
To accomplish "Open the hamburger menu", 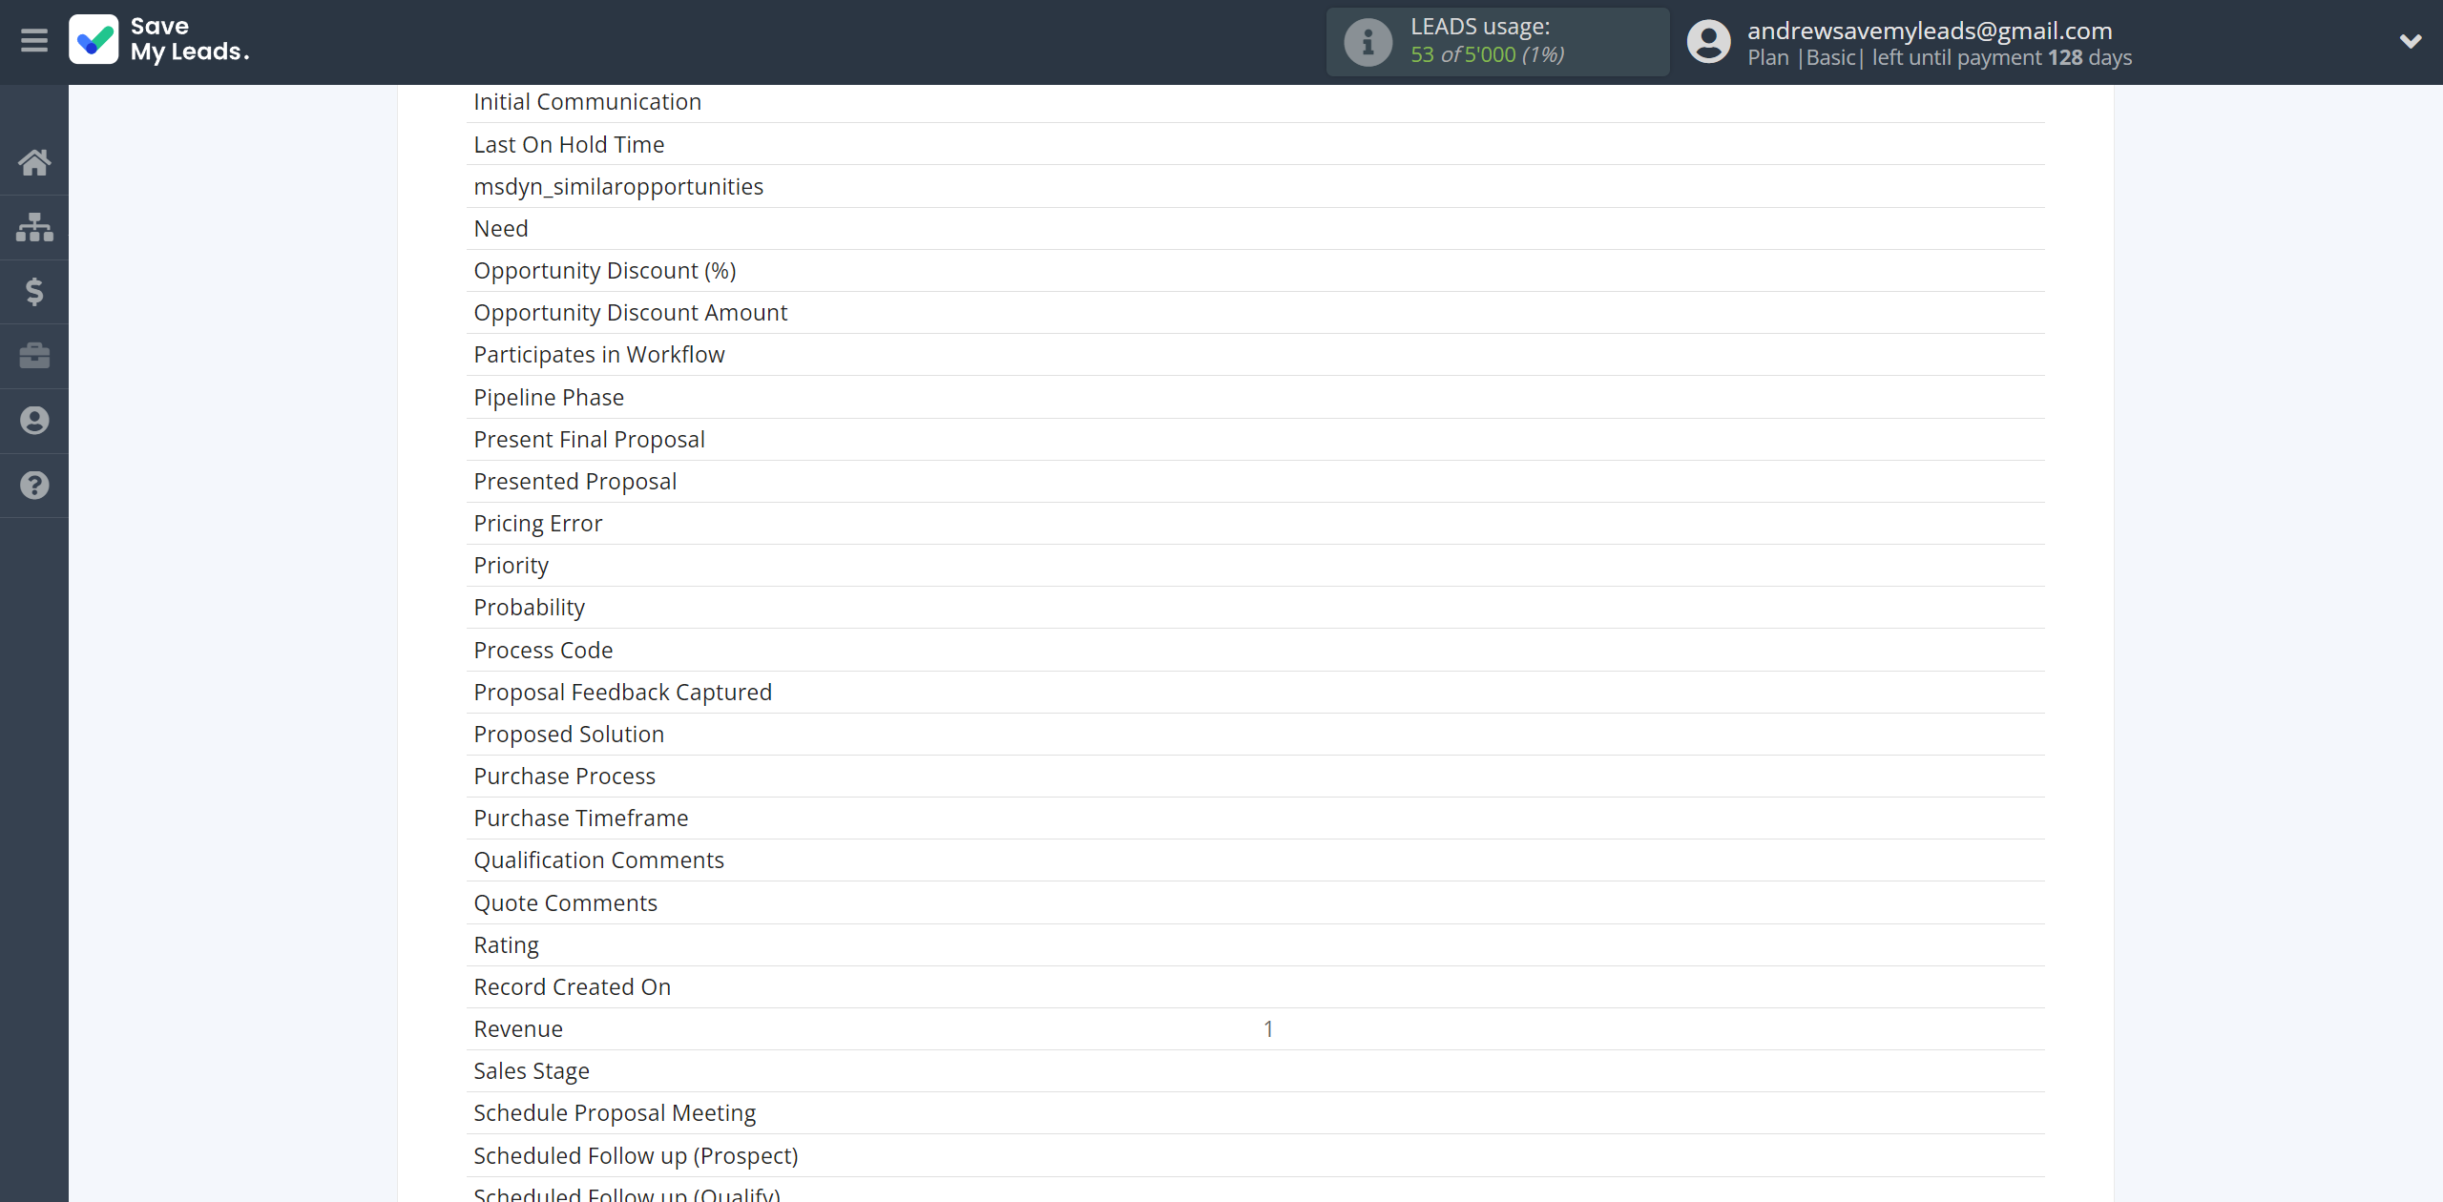I will point(34,41).
